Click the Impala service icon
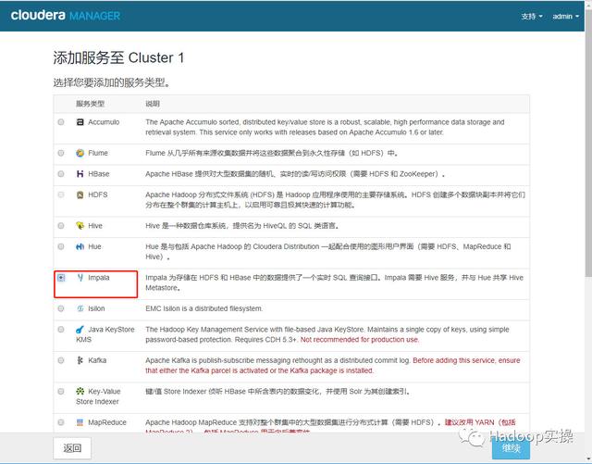The height and width of the screenshot is (464, 592). click(80, 277)
